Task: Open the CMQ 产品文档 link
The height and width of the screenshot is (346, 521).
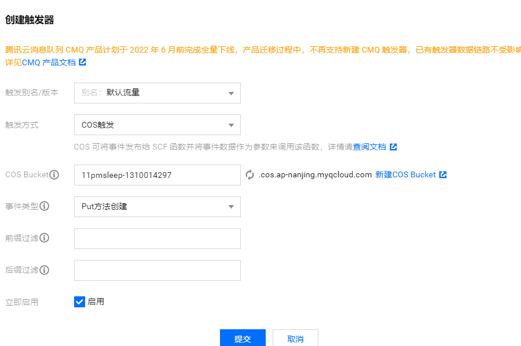Action: point(49,62)
